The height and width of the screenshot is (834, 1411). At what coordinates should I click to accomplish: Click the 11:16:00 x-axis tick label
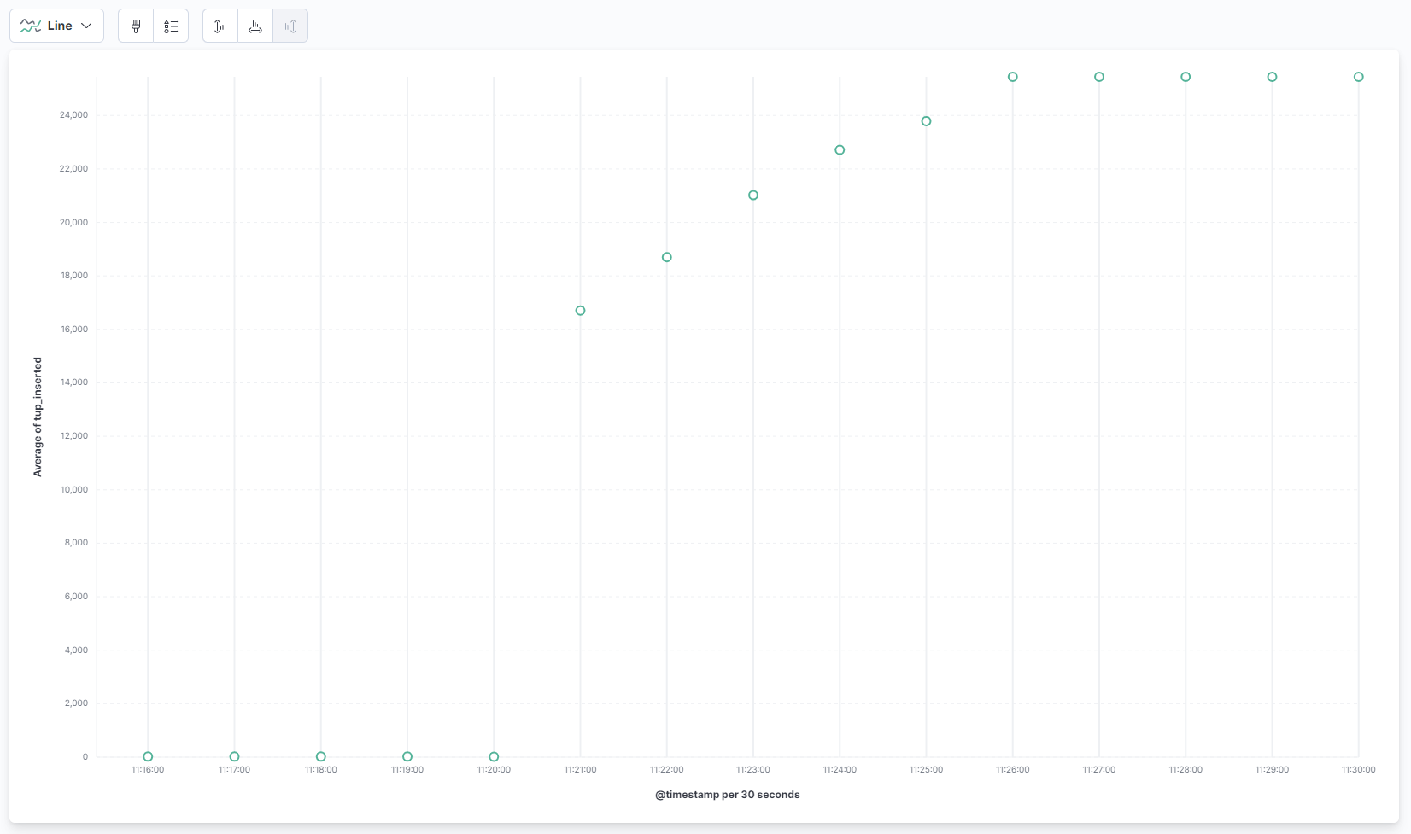148,770
